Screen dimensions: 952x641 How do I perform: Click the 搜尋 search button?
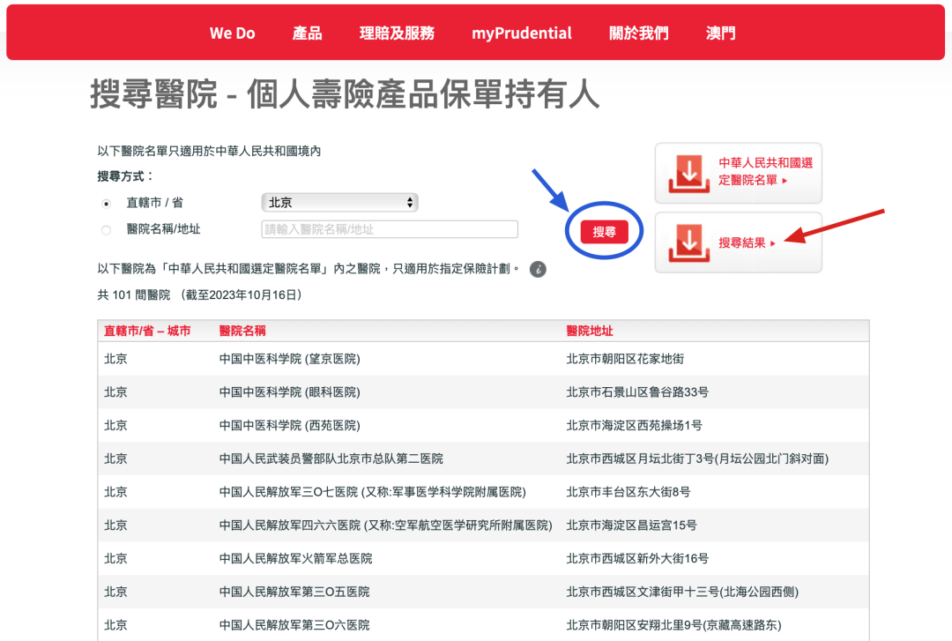click(x=603, y=229)
